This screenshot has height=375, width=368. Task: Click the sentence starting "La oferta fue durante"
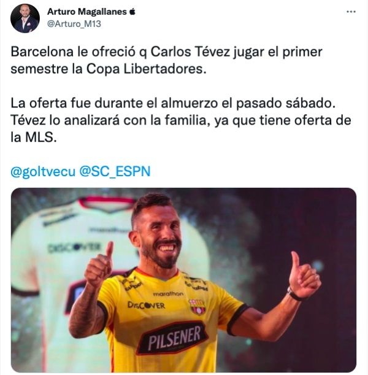(173, 103)
